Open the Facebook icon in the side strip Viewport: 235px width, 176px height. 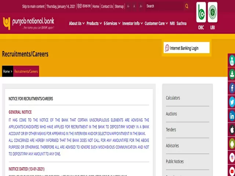232,88
